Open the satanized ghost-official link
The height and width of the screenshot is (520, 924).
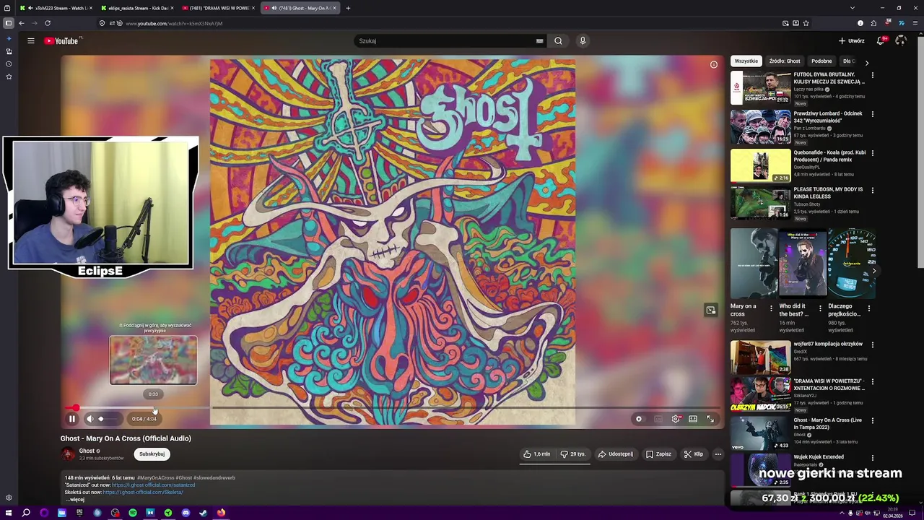click(153, 485)
